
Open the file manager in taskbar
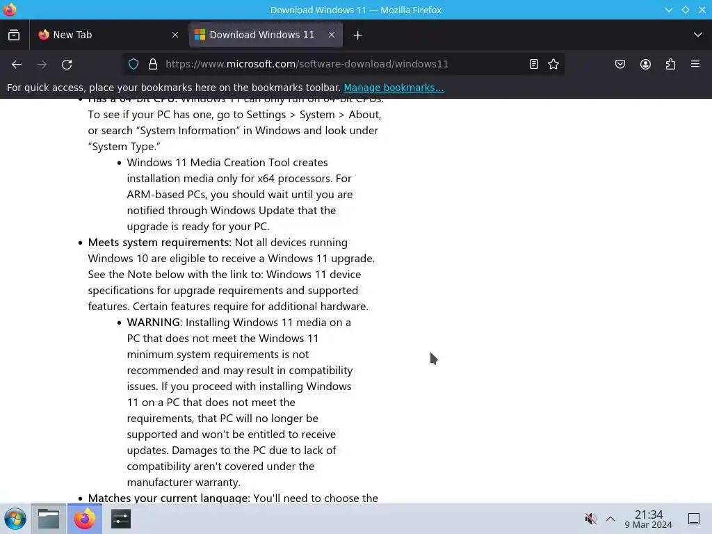click(x=49, y=519)
